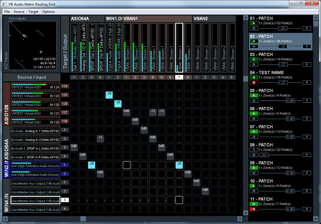The image size is (321, 224).
Task: Click the P button of 07 - PATCH
Action: click(307, 137)
